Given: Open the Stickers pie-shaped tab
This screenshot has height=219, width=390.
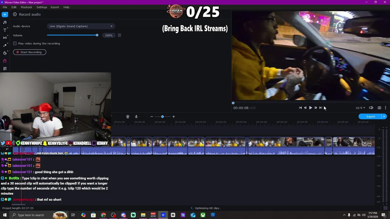Looking at the screenshot, I should (5, 53).
